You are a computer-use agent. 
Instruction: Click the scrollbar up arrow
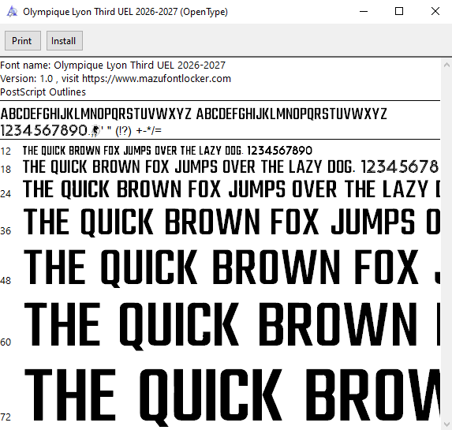pyautogui.click(x=446, y=65)
